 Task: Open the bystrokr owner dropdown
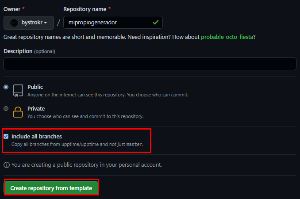tap(29, 23)
